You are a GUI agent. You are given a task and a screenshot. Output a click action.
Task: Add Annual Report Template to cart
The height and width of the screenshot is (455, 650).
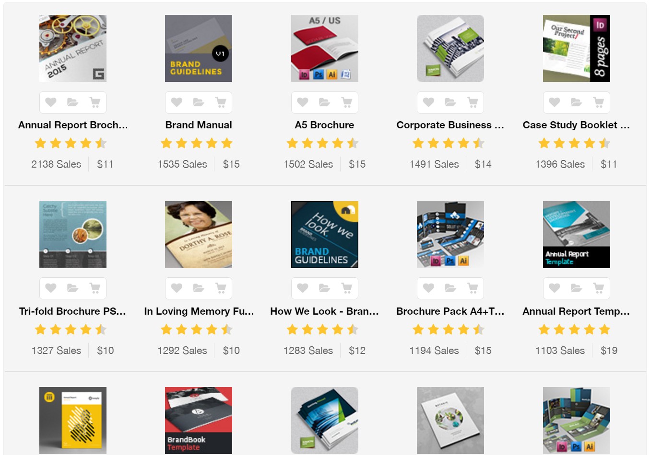[x=598, y=288]
